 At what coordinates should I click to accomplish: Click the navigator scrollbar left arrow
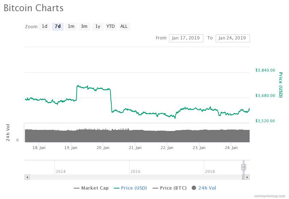[x=27, y=177]
